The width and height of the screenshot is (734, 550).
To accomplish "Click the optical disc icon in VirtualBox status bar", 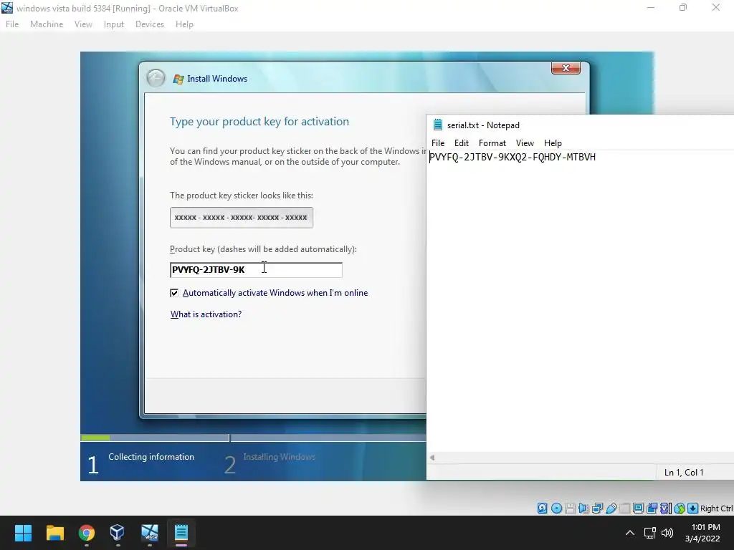I will tap(556, 508).
